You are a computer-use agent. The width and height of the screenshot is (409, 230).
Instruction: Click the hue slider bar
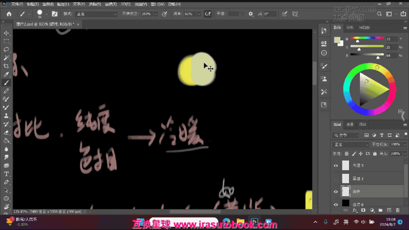(x=367, y=38)
